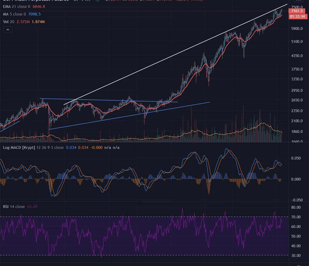Click the 4350.0 label on price axis

tap(297, 56)
